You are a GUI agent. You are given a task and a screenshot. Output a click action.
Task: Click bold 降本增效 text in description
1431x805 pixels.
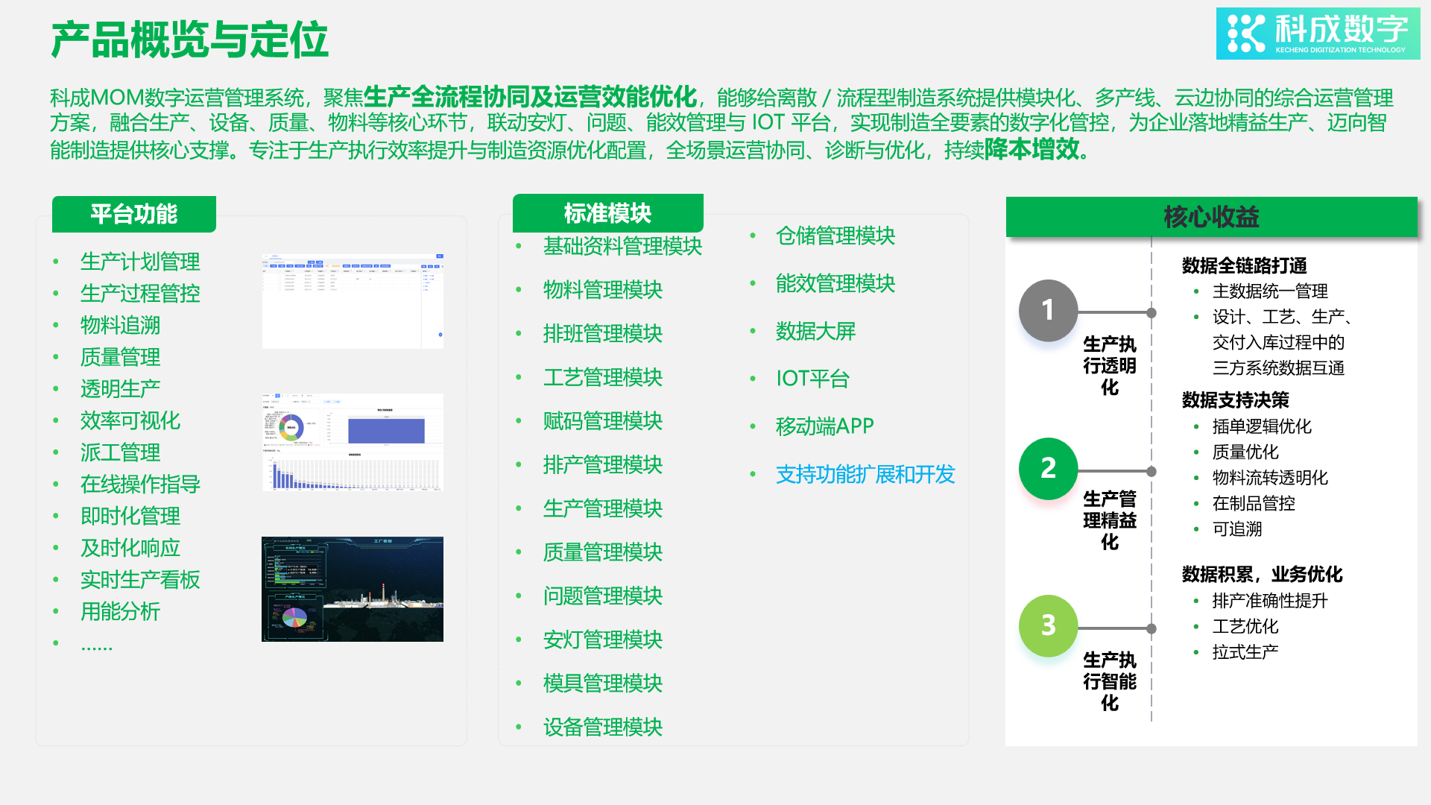pos(1032,150)
